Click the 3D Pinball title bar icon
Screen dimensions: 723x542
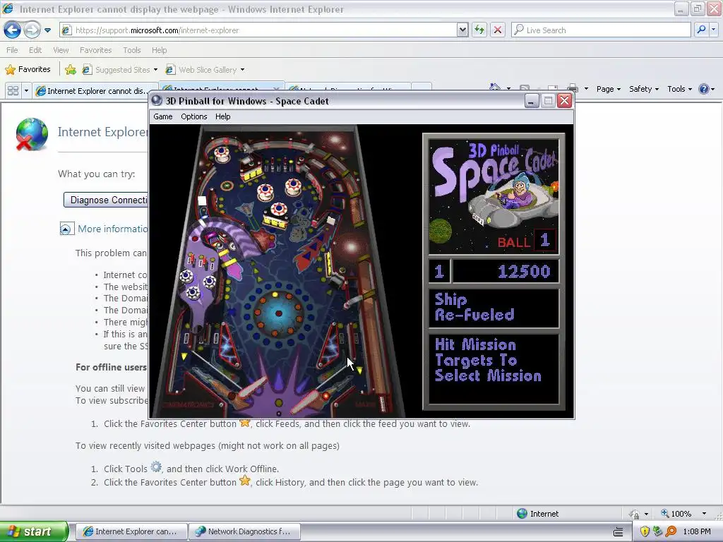pyautogui.click(x=157, y=100)
